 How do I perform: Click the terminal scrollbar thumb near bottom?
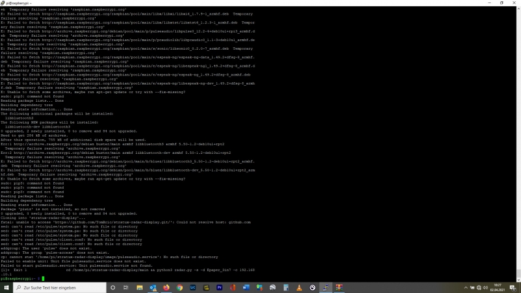(x=519, y=273)
